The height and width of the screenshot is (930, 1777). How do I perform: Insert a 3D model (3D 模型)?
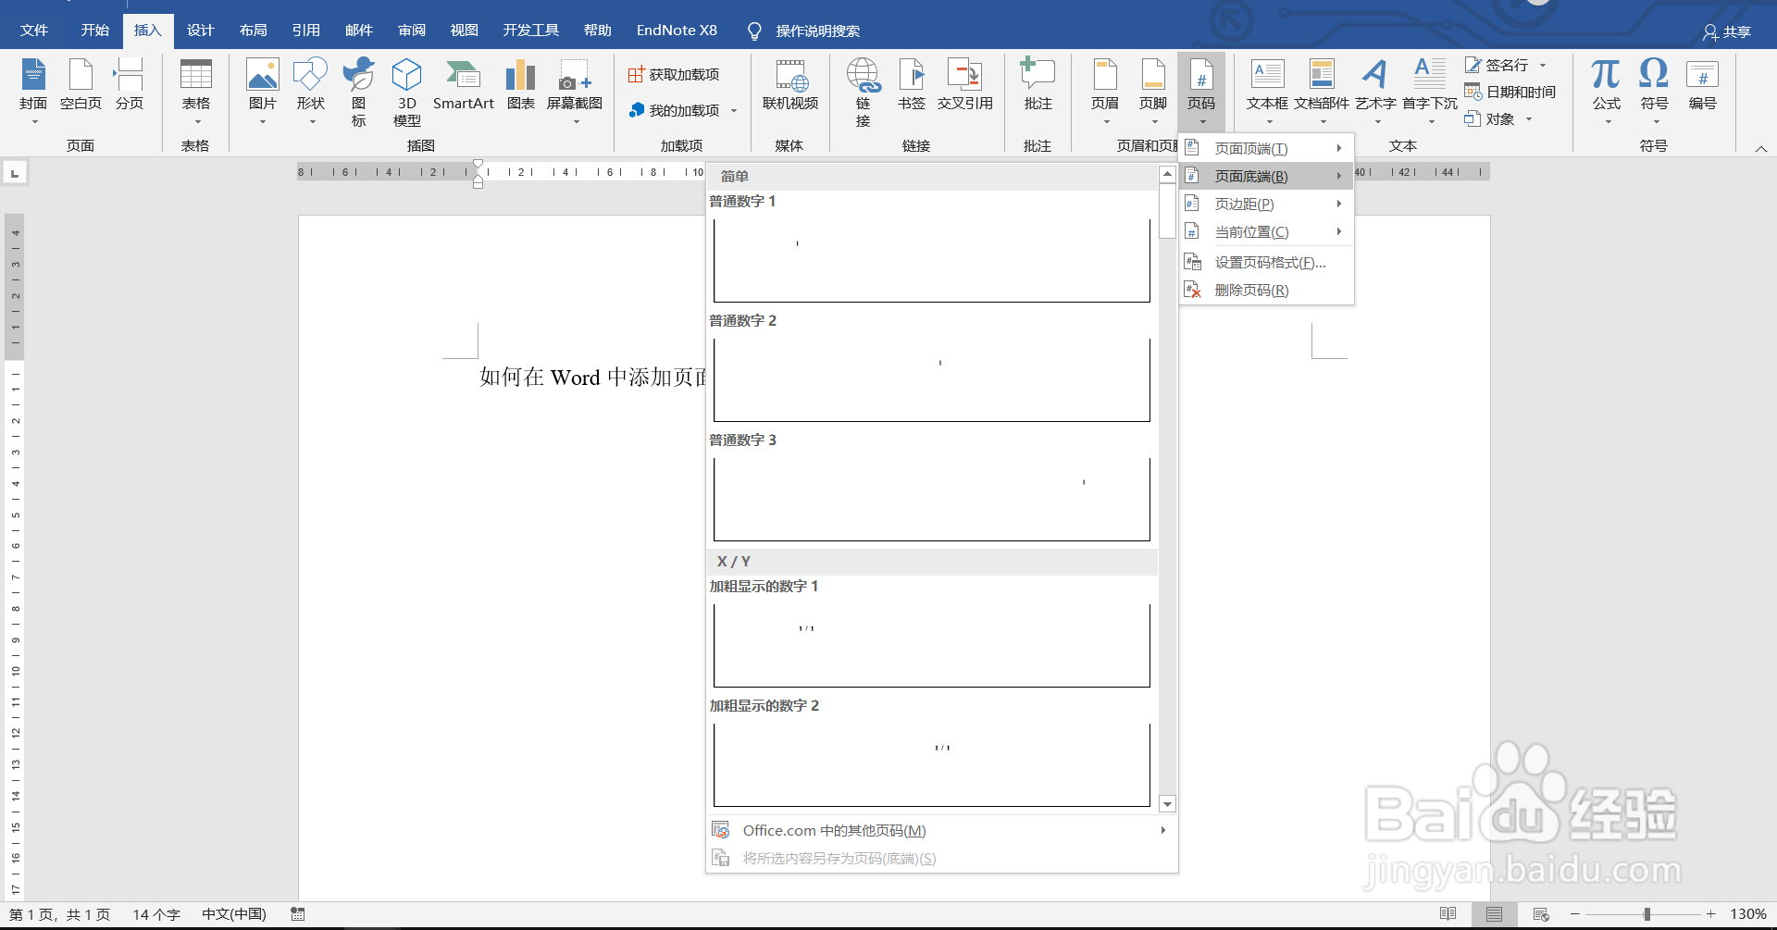click(x=407, y=91)
